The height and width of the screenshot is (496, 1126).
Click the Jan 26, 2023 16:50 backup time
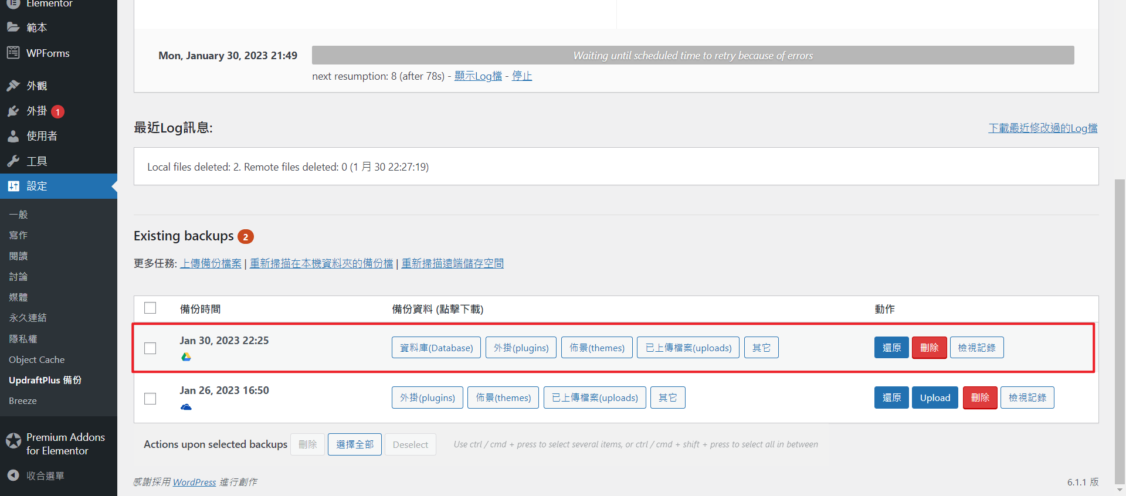(224, 390)
